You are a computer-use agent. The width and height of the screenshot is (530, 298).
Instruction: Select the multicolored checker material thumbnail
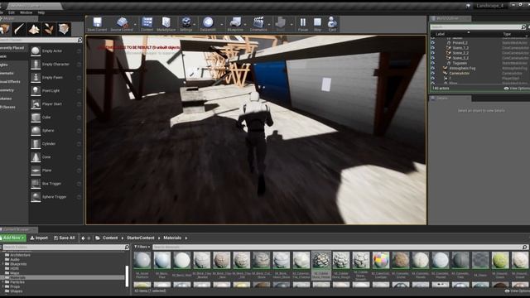click(381, 260)
